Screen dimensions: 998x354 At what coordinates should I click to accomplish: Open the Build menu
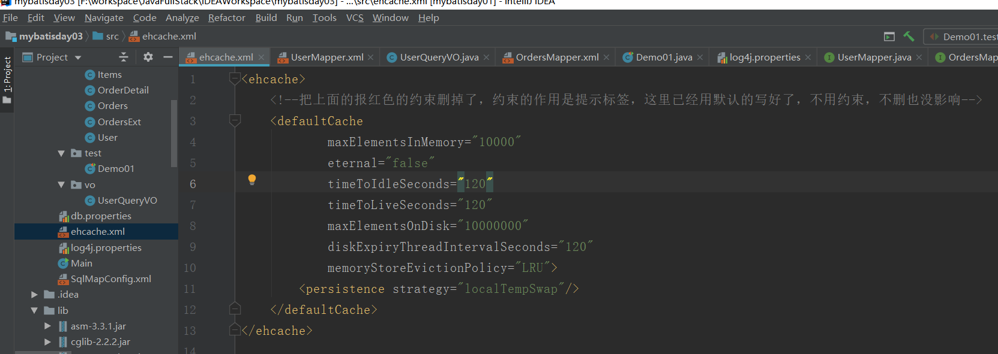[266, 18]
